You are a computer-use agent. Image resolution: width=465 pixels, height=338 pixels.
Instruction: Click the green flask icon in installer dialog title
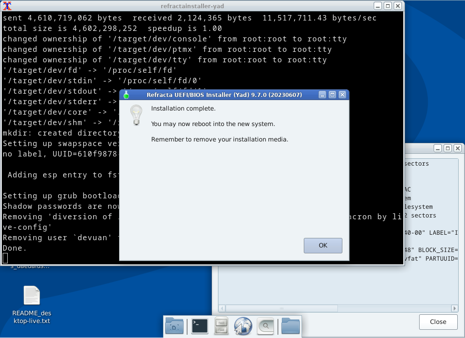[x=126, y=95]
